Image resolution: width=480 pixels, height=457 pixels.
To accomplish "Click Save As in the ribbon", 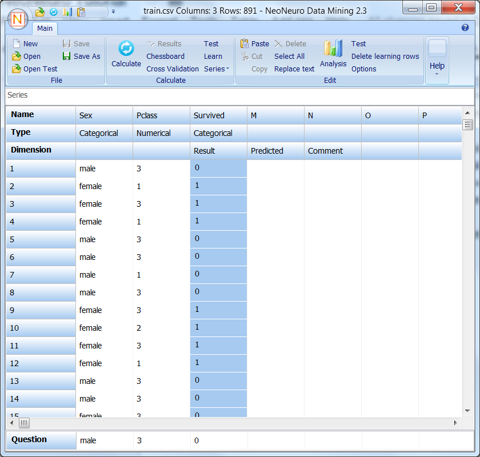I will (81, 57).
